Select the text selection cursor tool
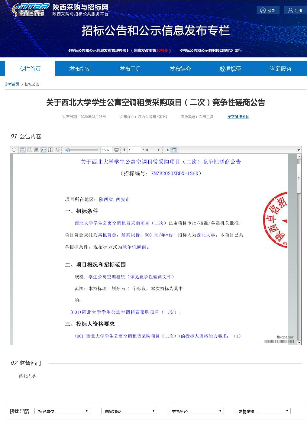Viewport: 307px width, 423px height. click(166, 150)
